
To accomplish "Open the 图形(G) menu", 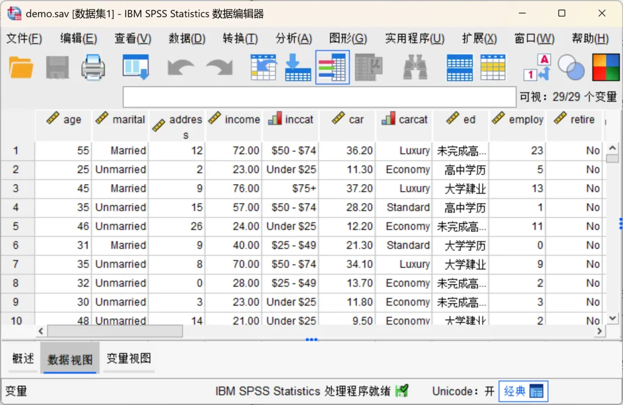I will (348, 39).
